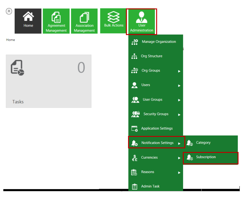Open Agreement Management tile
The height and width of the screenshot is (200, 247).
tap(56, 21)
